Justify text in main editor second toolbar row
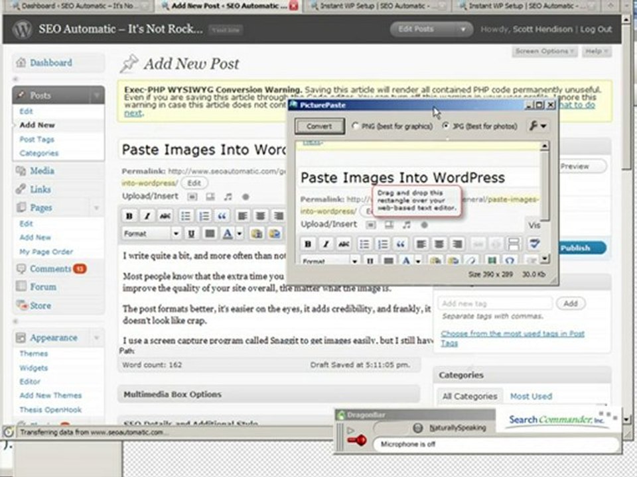 (x=210, y=234)
